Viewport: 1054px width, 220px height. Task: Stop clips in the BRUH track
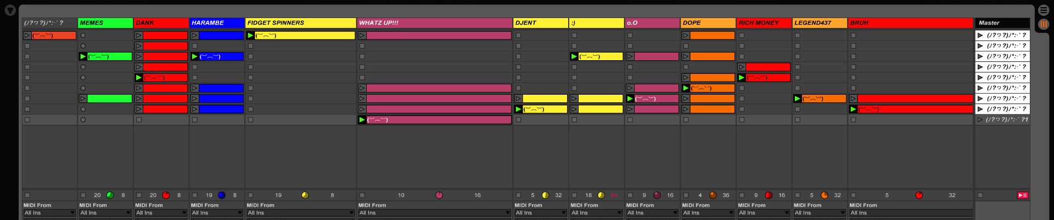point(853,195)
